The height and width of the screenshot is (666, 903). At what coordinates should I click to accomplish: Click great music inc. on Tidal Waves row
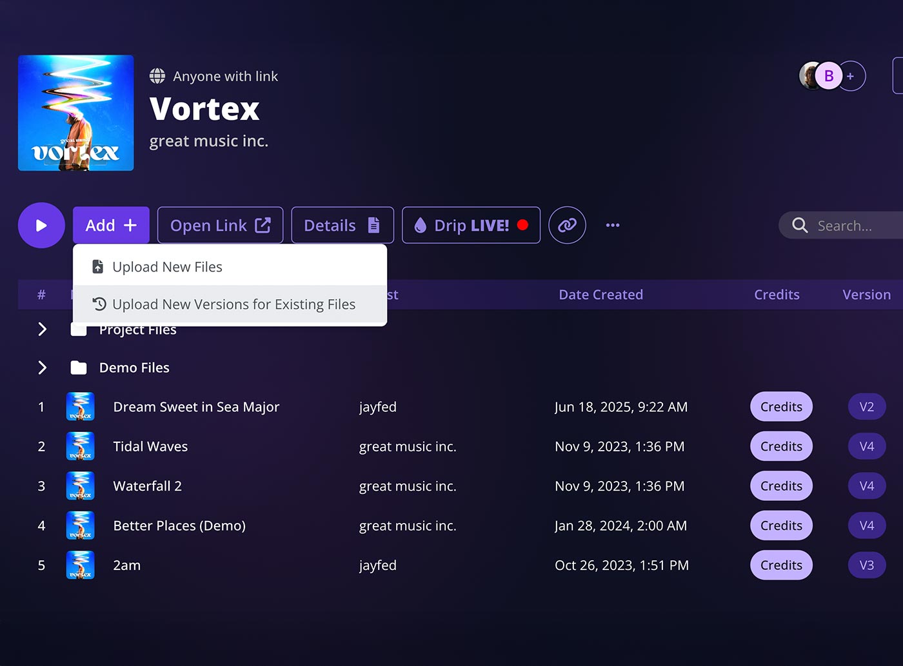[408, 446]
